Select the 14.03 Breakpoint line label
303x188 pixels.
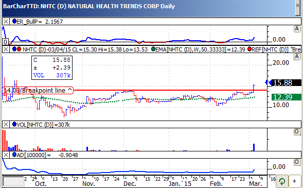click(38, 90)
